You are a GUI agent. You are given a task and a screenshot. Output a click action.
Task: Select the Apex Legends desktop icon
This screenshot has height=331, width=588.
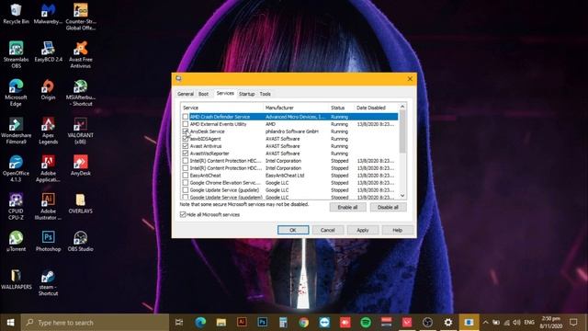coord(48,131)
